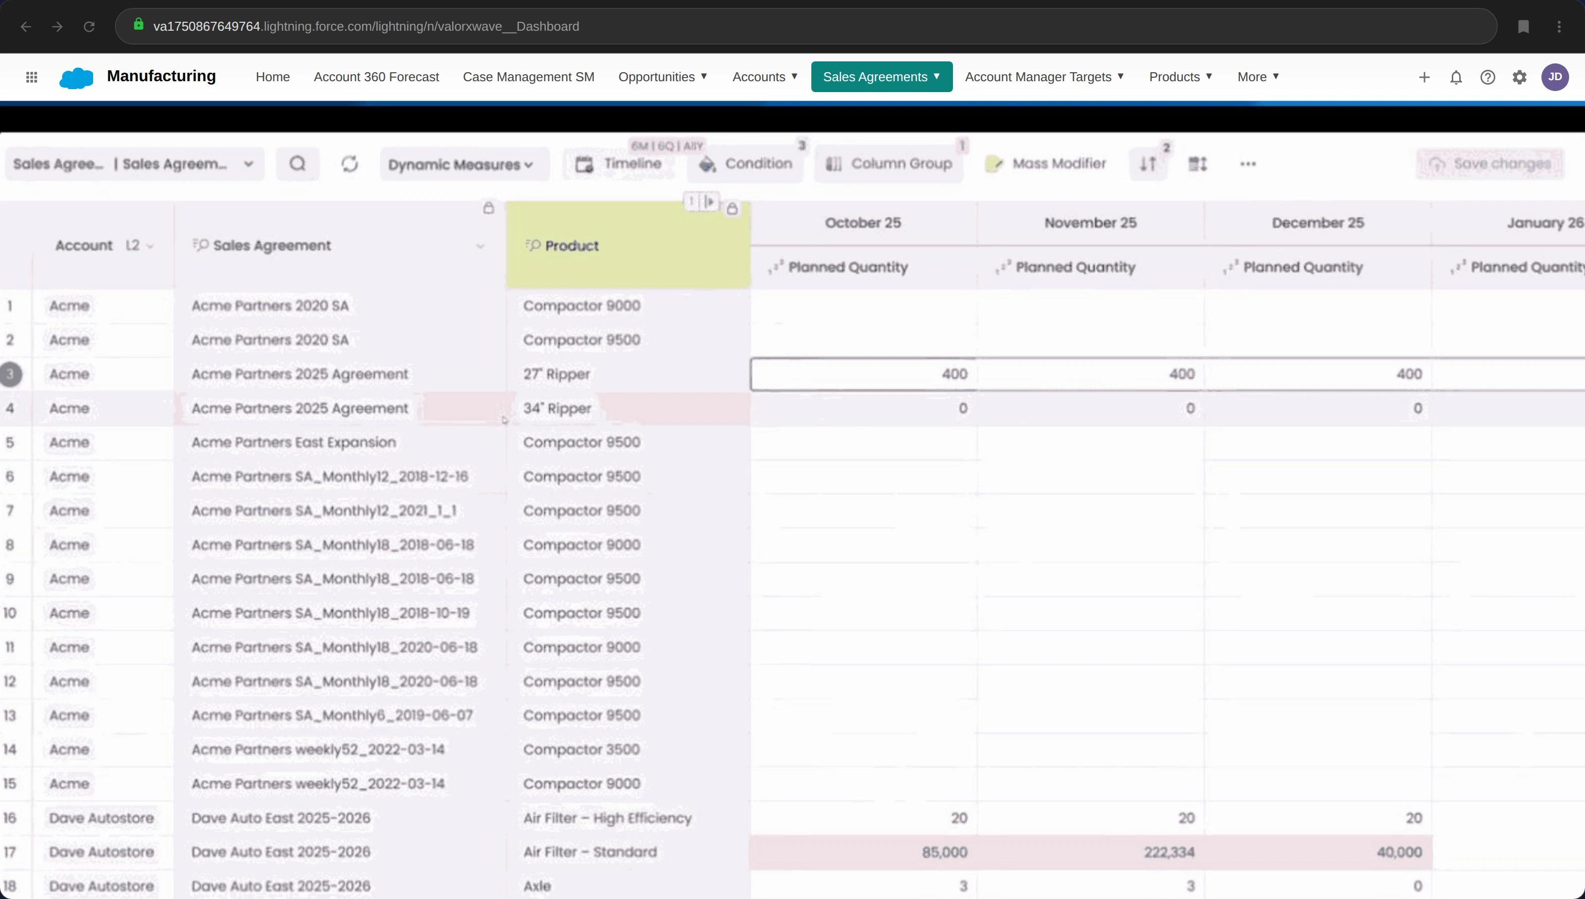Open the Mass Modifier button
The width and height of the screenshot is (1585, 899).
pos(1046,164)
